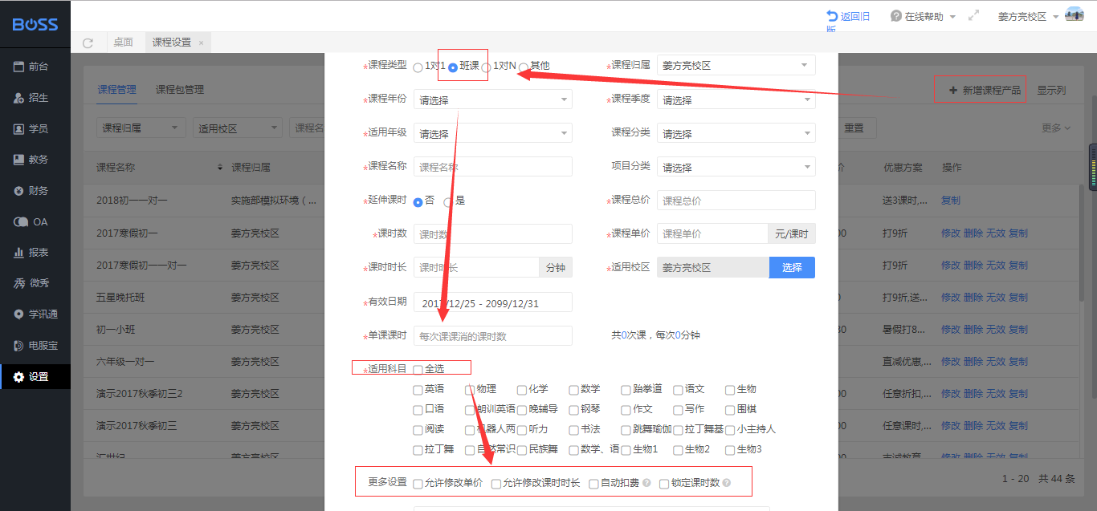Open the 课程归属 filter dropdown

point(141,128)
